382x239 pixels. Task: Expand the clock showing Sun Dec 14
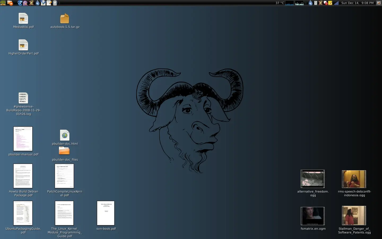tap(357, 3)
